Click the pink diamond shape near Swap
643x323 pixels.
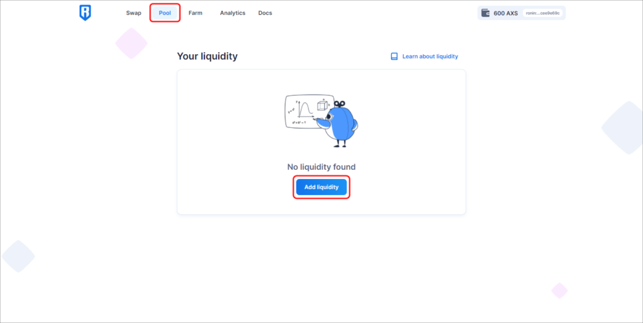click(x=131, y=43)
